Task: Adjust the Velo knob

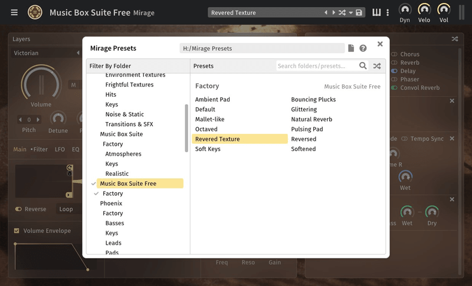Action: click(424, 9)
